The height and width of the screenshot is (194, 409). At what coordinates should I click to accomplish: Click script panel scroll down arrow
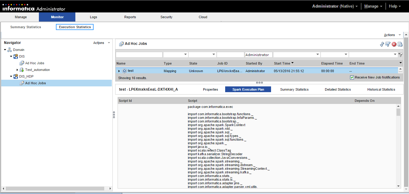coord(398,186)
